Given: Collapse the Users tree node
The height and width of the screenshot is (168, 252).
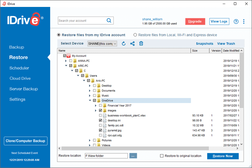Looking at the screenshot, I should click(78, 75).
